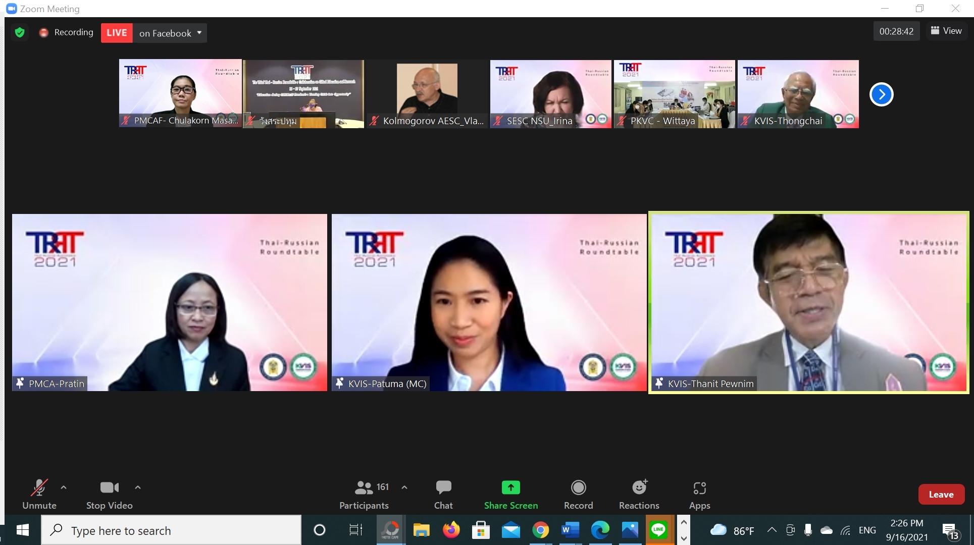Select the KVIS-Patuma (MC) video tile
This screenshot has width=974, height=545.
coord(489,302)
